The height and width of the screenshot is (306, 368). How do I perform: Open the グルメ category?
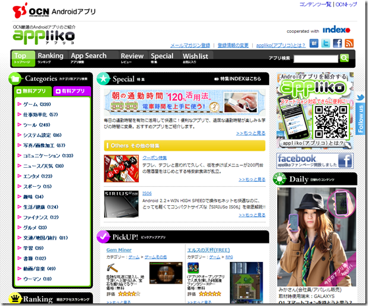coord(35,228)
